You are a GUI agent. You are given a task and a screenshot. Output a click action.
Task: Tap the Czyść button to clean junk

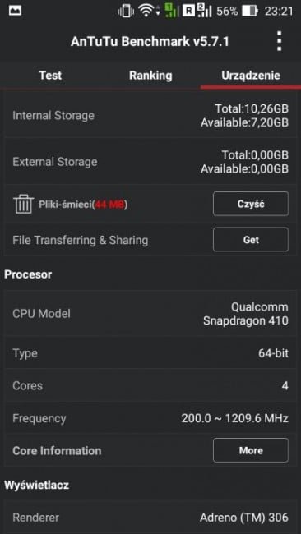tap(251, 204)
